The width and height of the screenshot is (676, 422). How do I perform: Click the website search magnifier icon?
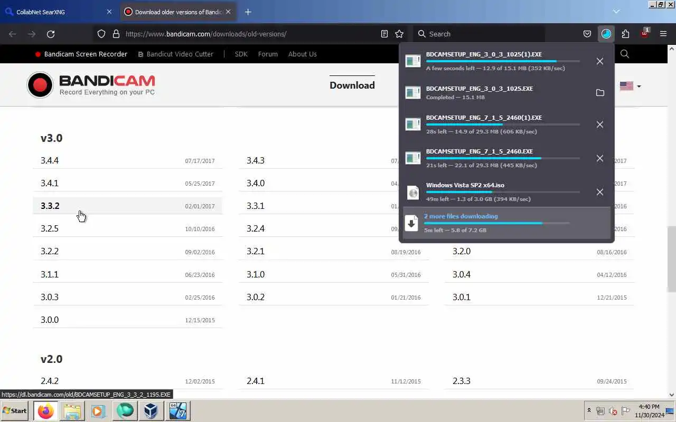625,54
